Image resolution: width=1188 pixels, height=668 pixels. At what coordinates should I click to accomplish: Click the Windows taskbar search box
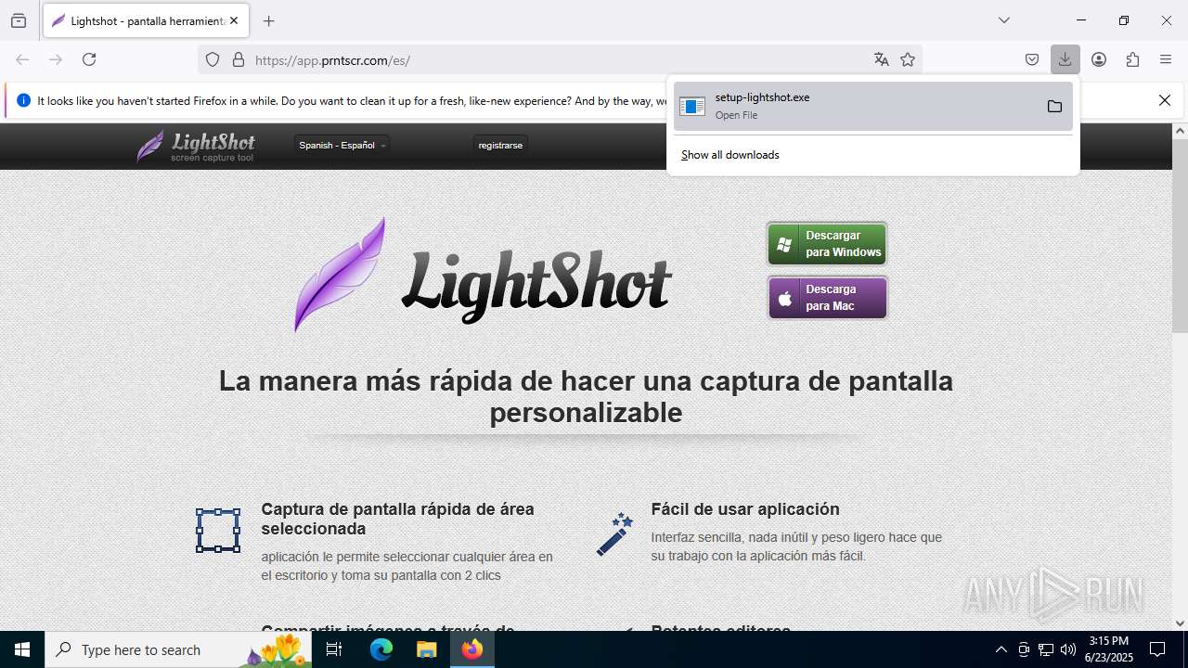coord(178,649)
